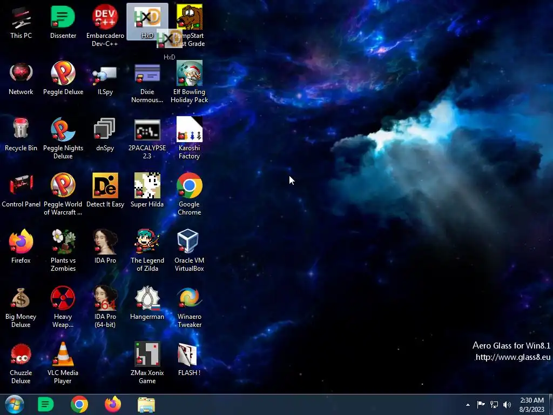The width and height of the screenshot is (553, 415).
Task: Click the Heavy Weapon shortcut icon
Action: (63, 307)
